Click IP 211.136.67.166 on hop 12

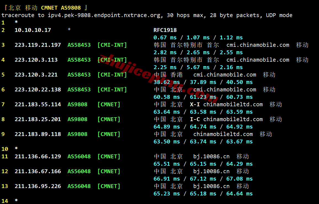click(38, 171)
